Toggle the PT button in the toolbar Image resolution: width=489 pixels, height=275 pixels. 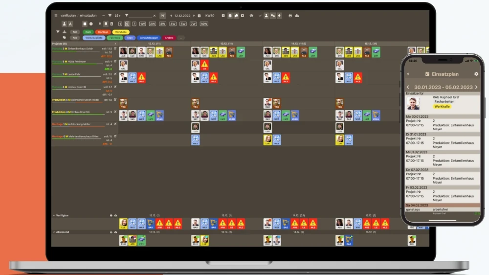162,16
